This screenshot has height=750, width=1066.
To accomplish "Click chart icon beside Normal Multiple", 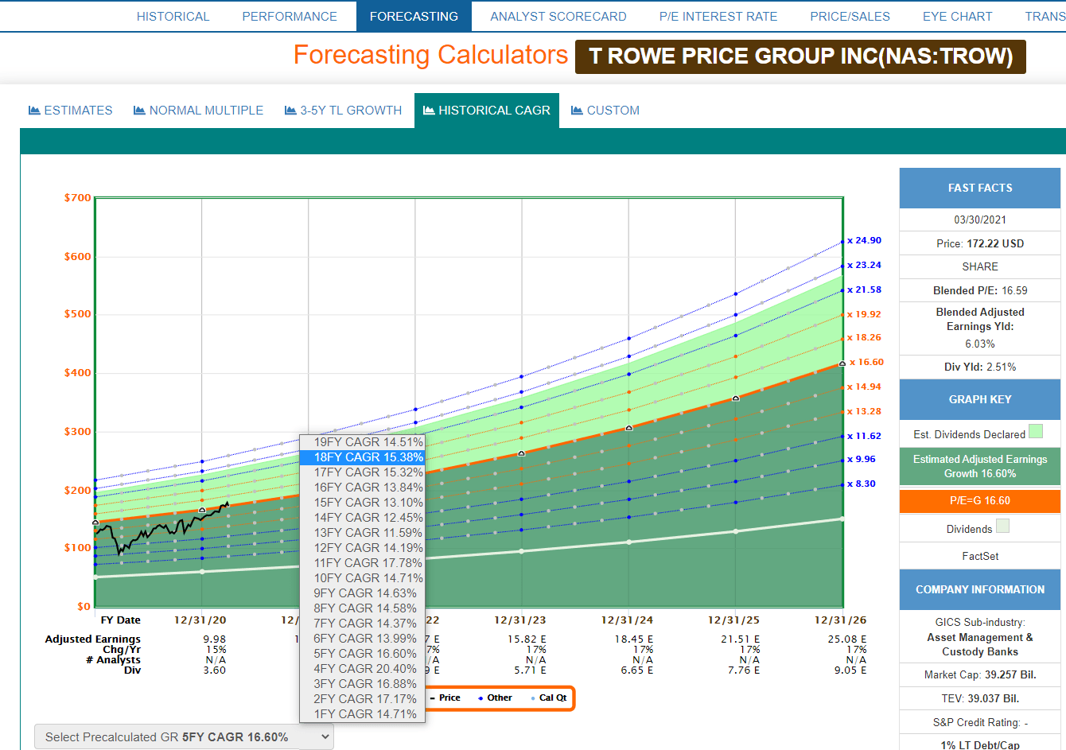I will pyautogui.click(x=139, y=111).
